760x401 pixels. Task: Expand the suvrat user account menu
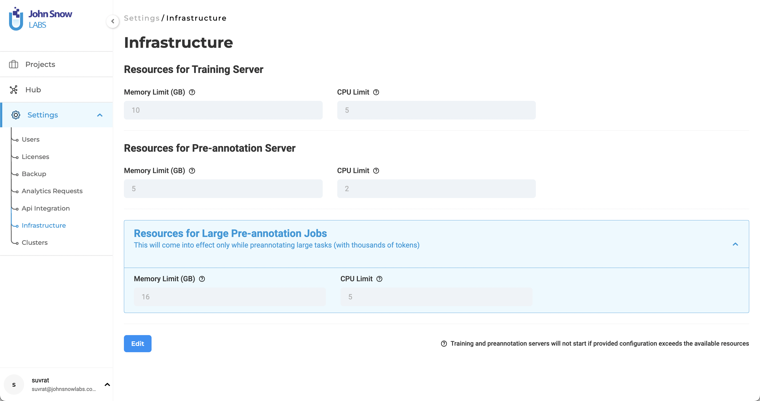pyautogui.click(x=107, y=384)
